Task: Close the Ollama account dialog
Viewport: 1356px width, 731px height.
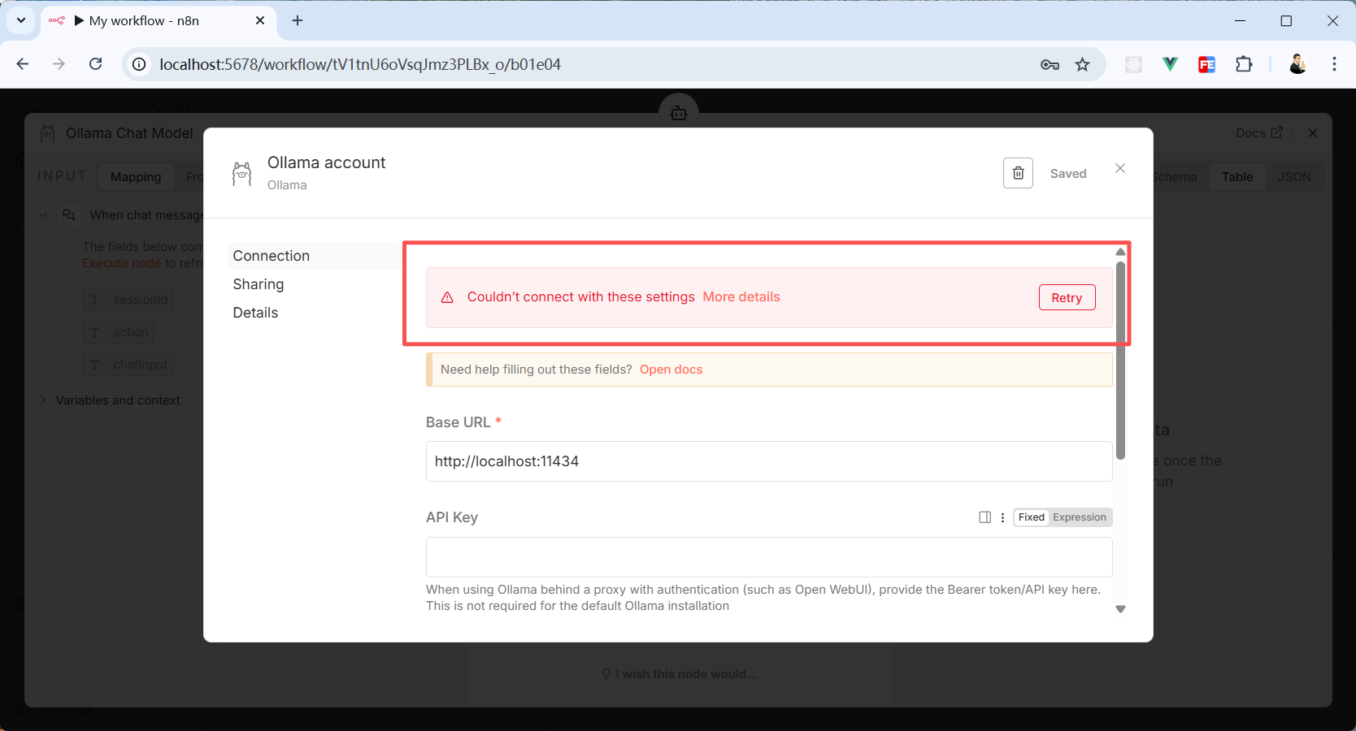Action: 1120,168
